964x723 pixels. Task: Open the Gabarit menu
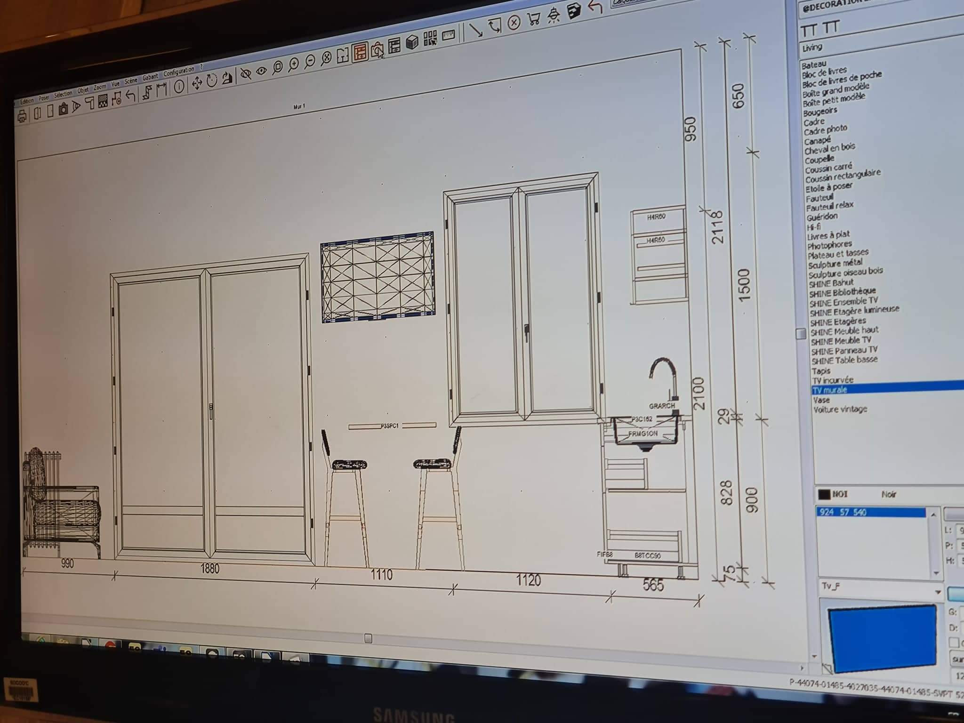(x=150, y=77)
